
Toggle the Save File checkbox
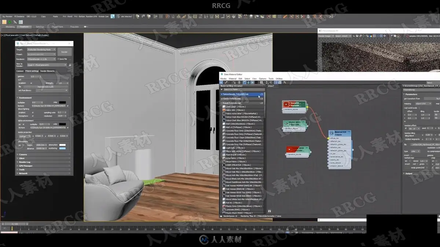click(x=58, y=59)
